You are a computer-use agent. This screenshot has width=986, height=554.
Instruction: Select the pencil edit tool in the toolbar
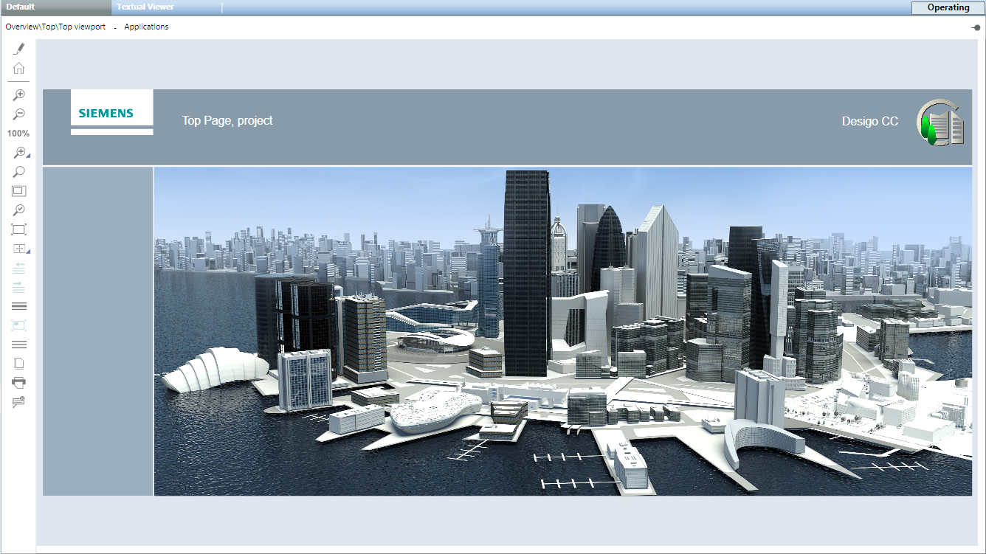tap(18, 47)
